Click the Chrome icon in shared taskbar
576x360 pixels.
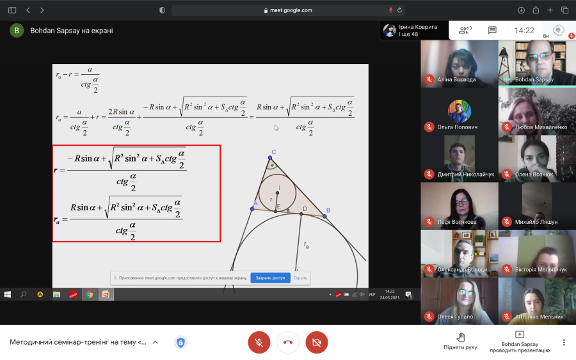click(89, 294)
